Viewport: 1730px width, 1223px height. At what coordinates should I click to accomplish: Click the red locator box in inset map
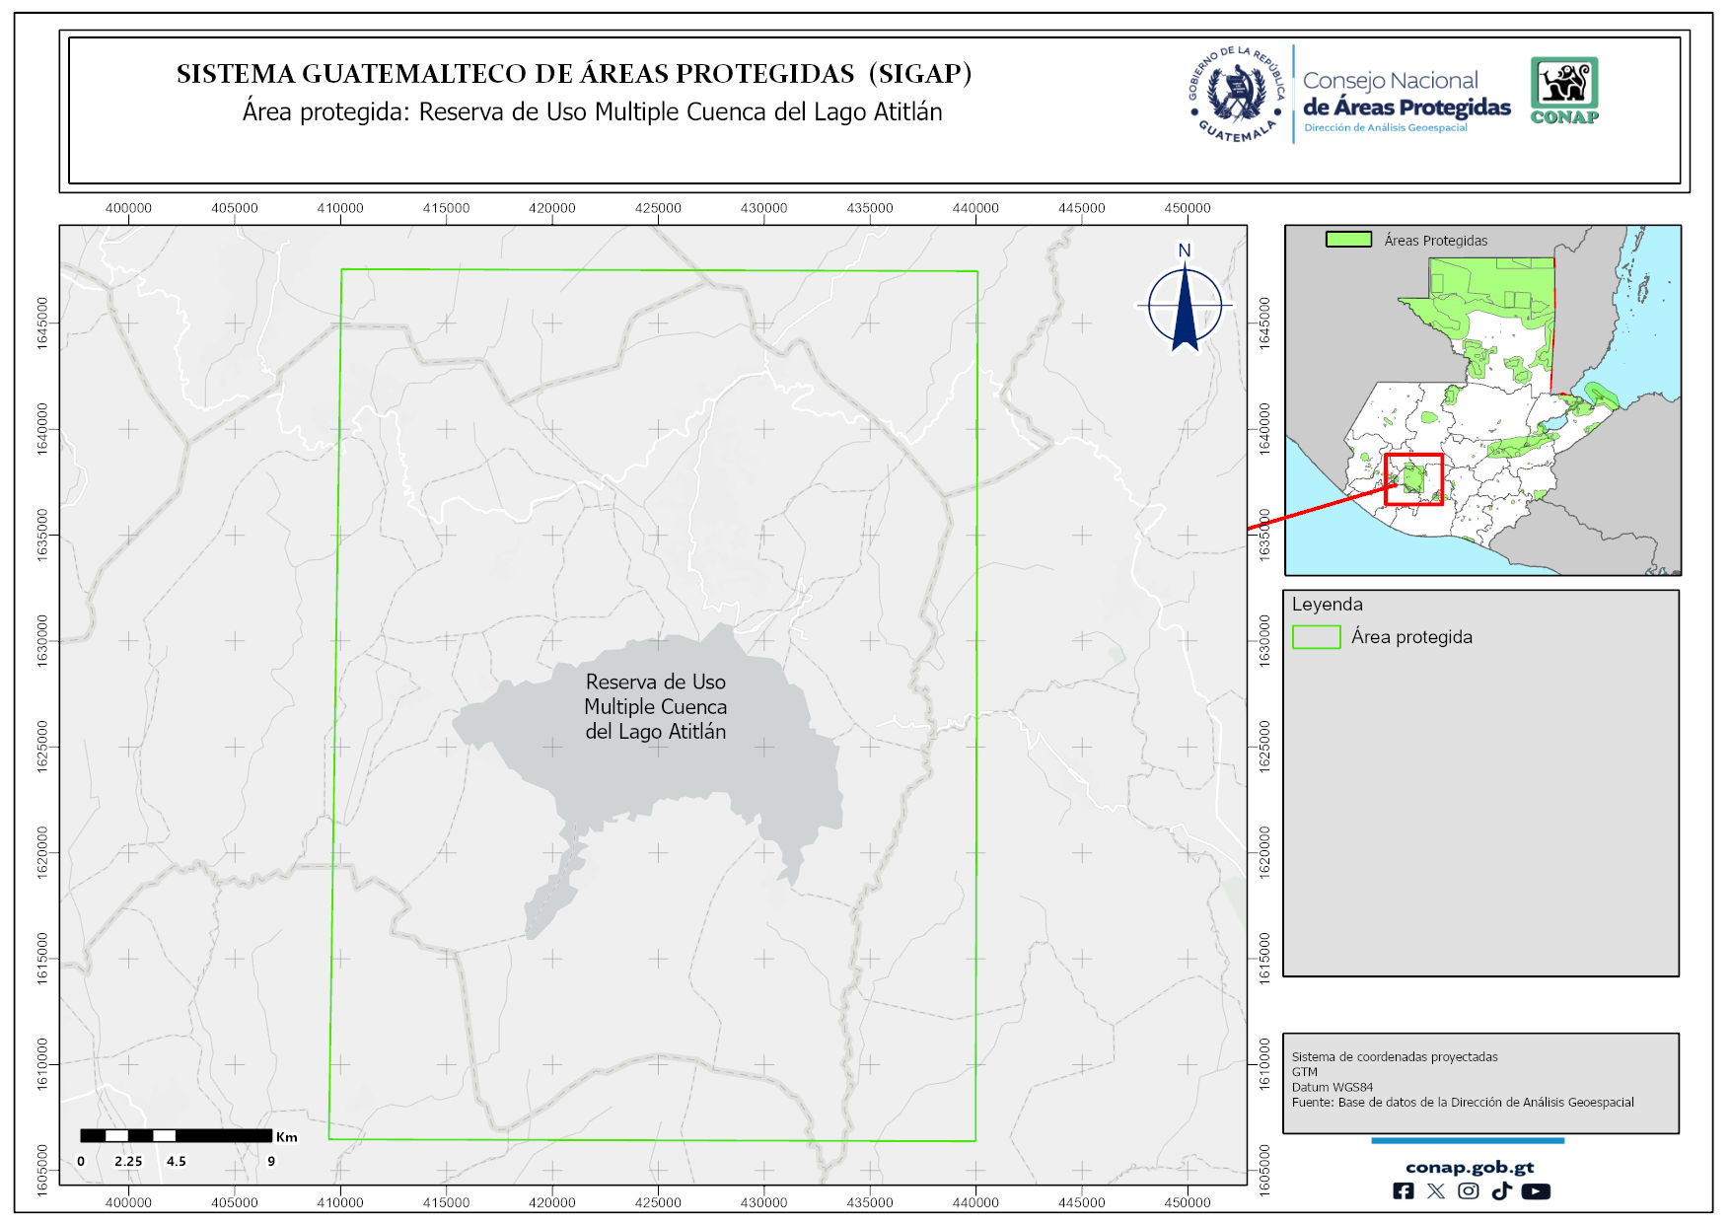tap(1413, 479)
